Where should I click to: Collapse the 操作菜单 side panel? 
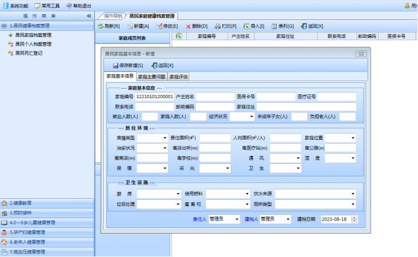[x=89, y=16]
